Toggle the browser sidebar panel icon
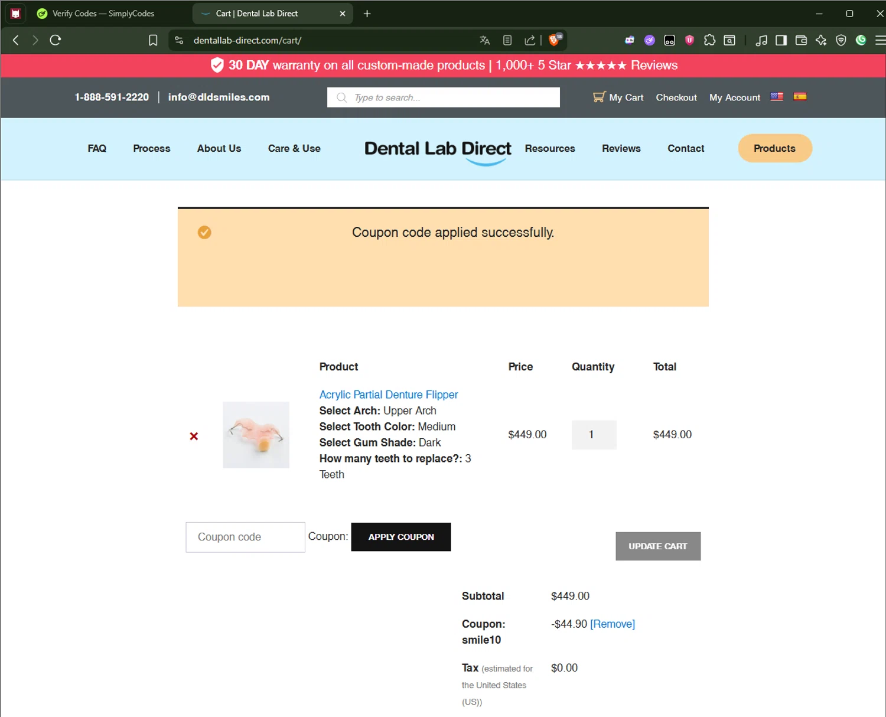The image size is (886, 717). coord(781,40)
